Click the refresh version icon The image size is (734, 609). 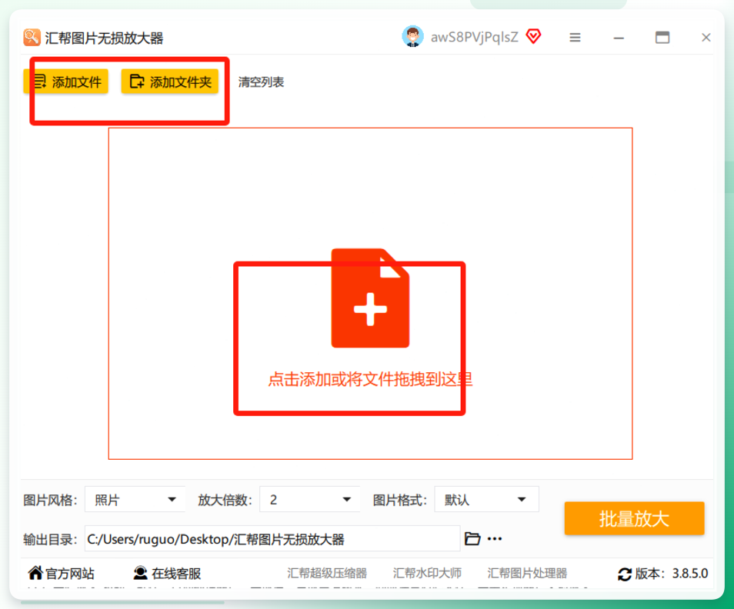(625, 574)
